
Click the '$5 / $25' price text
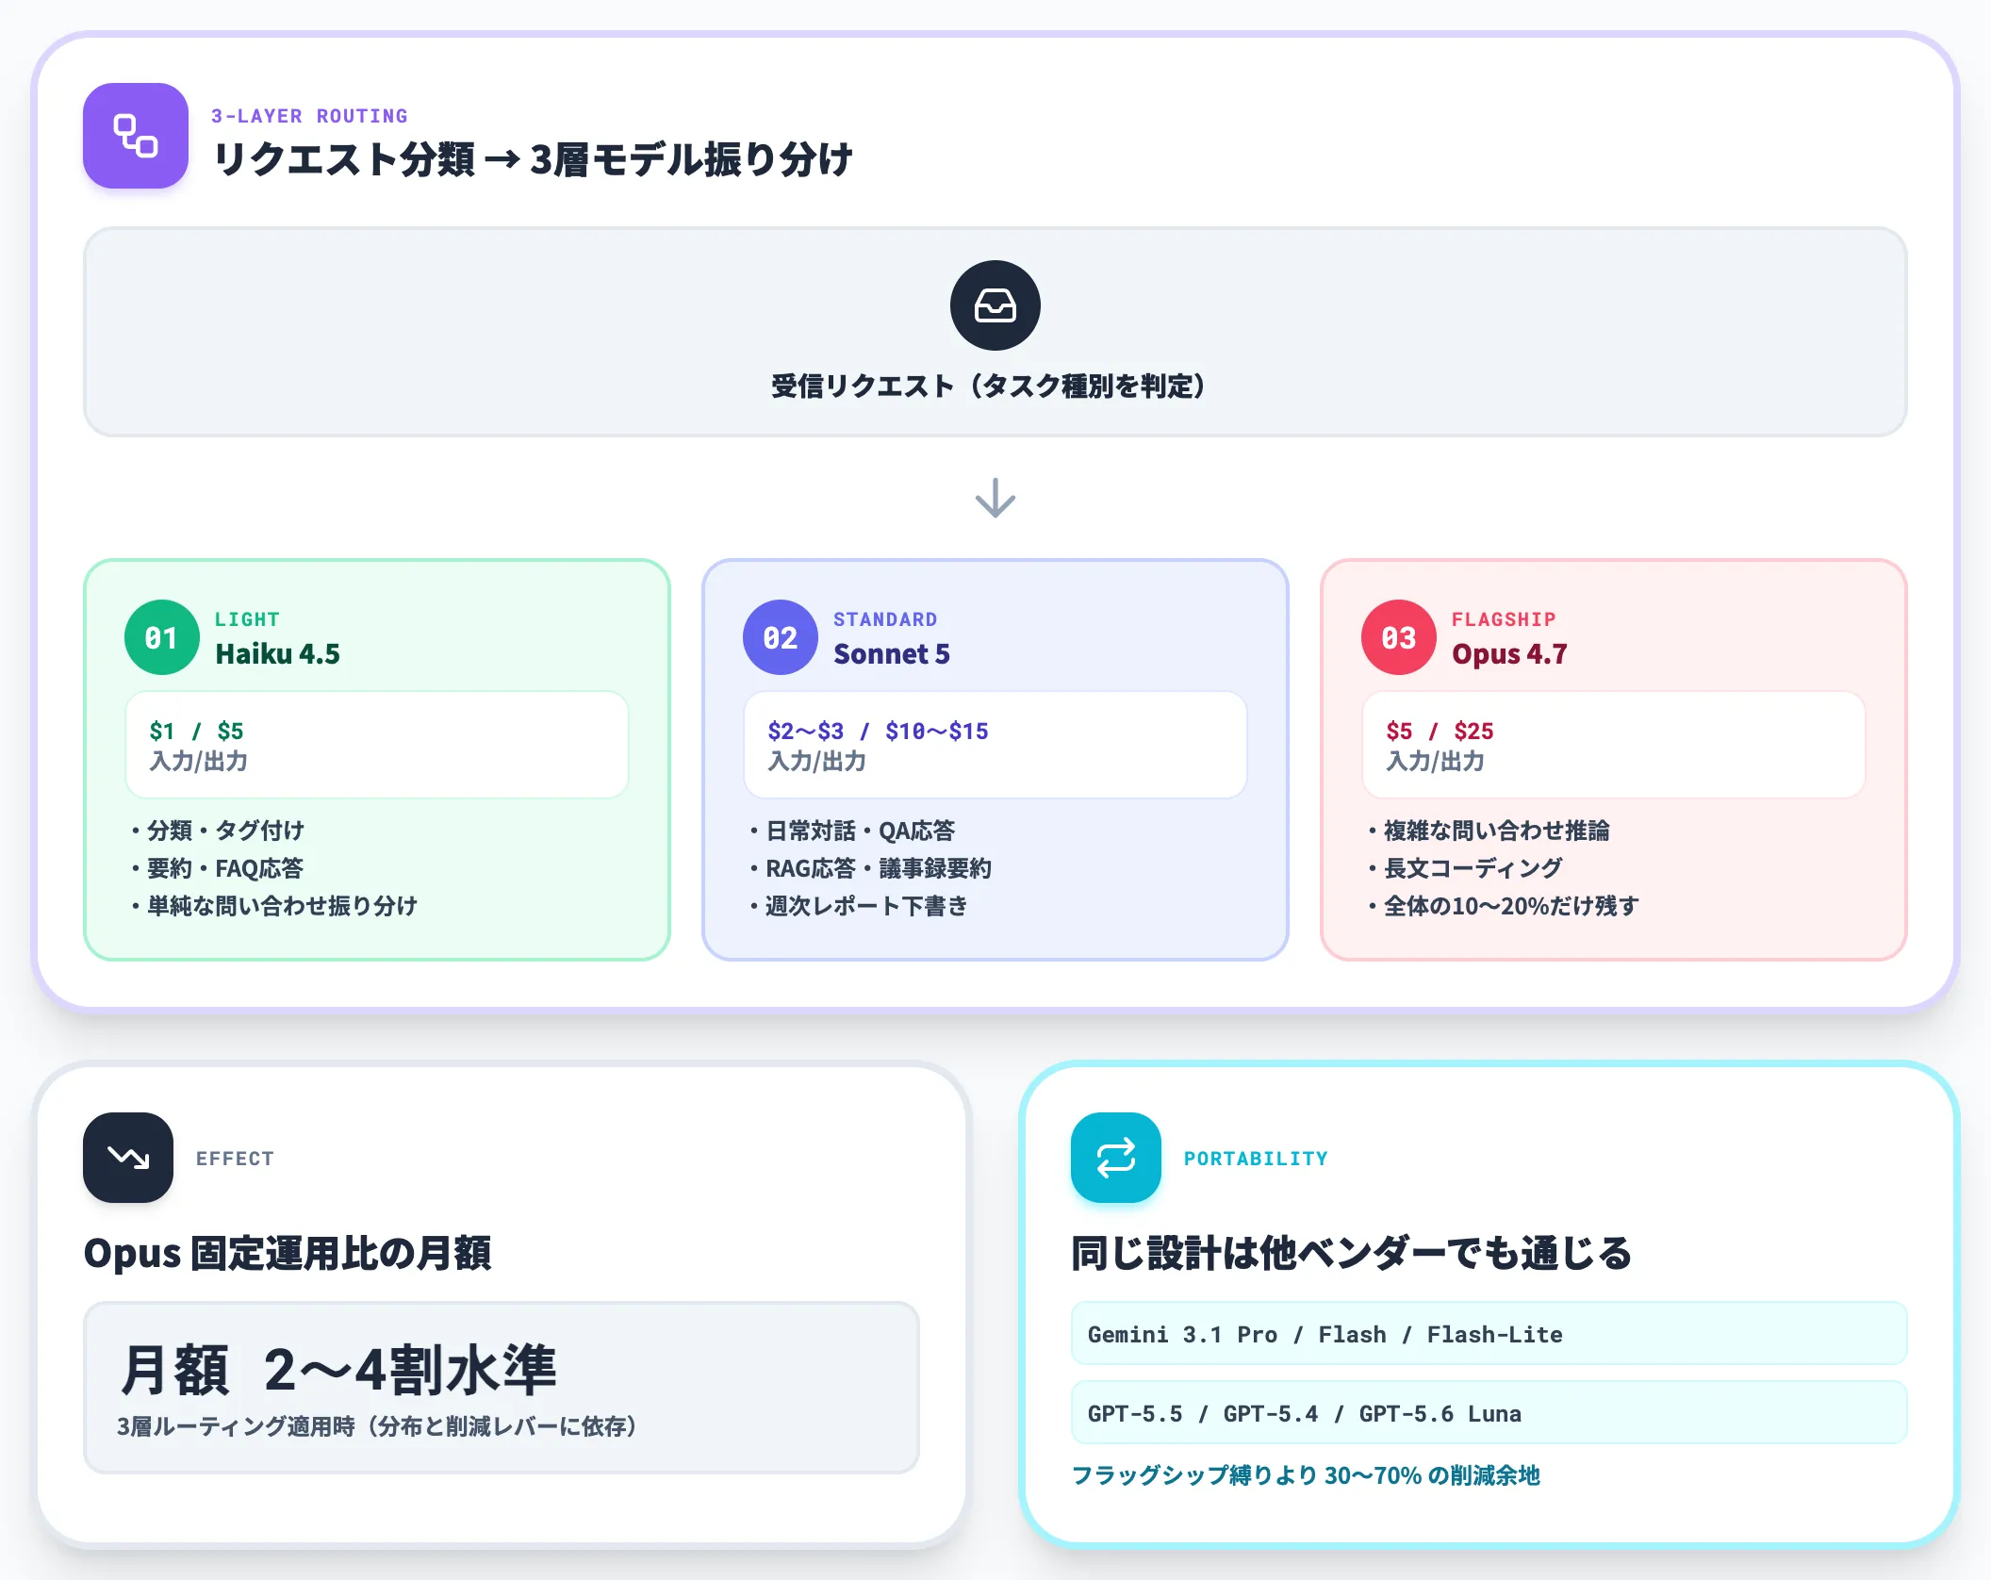pos(1440,731)
